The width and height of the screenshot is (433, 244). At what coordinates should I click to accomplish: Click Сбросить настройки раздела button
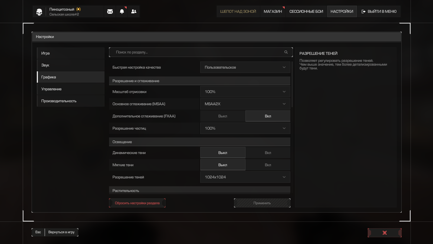tap(137, 203)
